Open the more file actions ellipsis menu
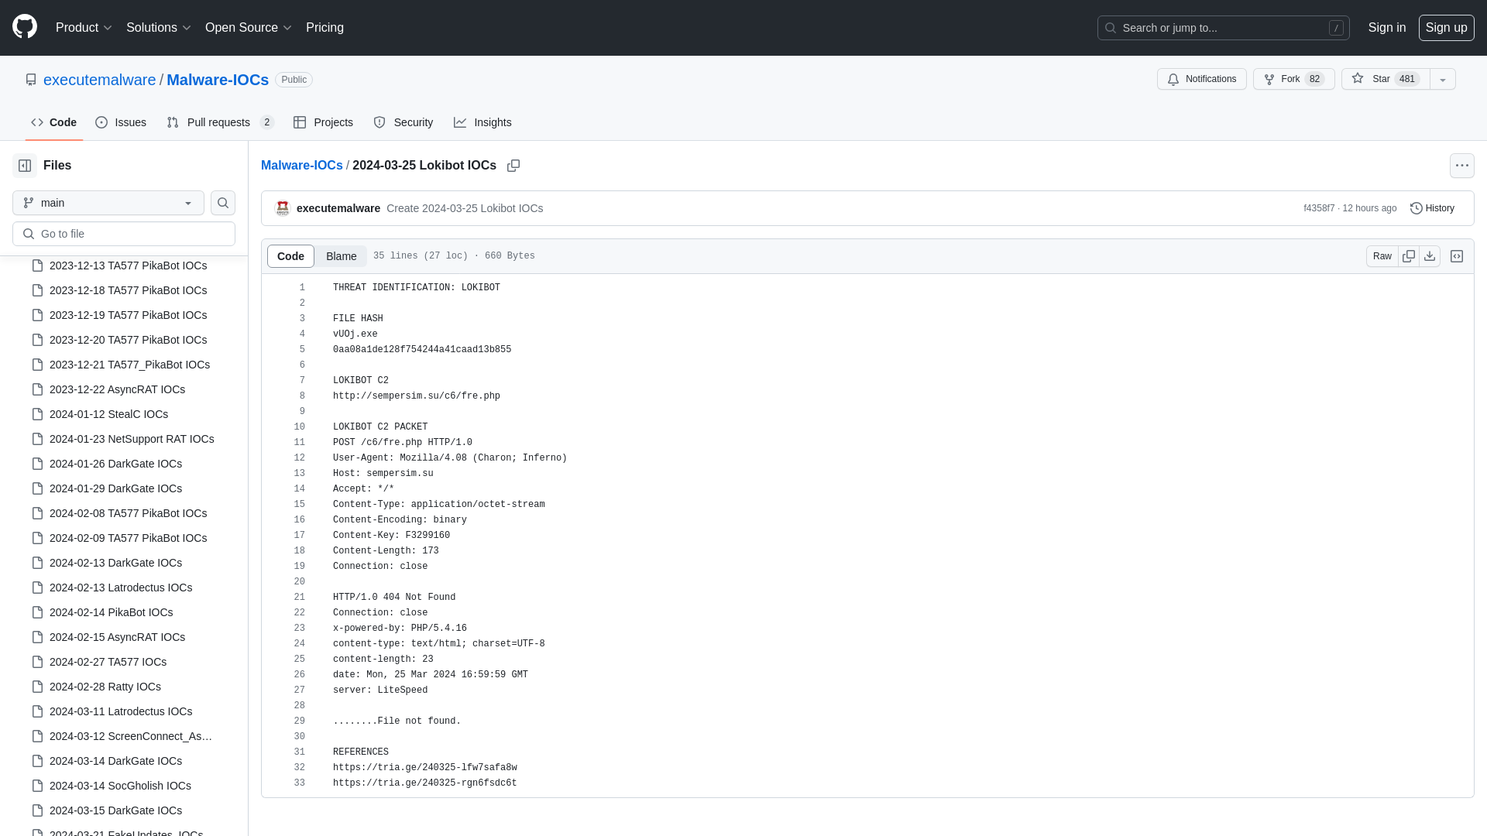The height and width of the screenshot is (836, 1487). [1462, 166]
